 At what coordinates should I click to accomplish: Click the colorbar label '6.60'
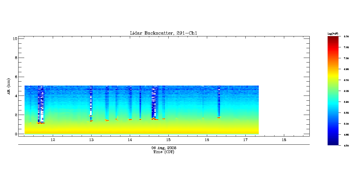pyautogui.click(x=346, y=80)
